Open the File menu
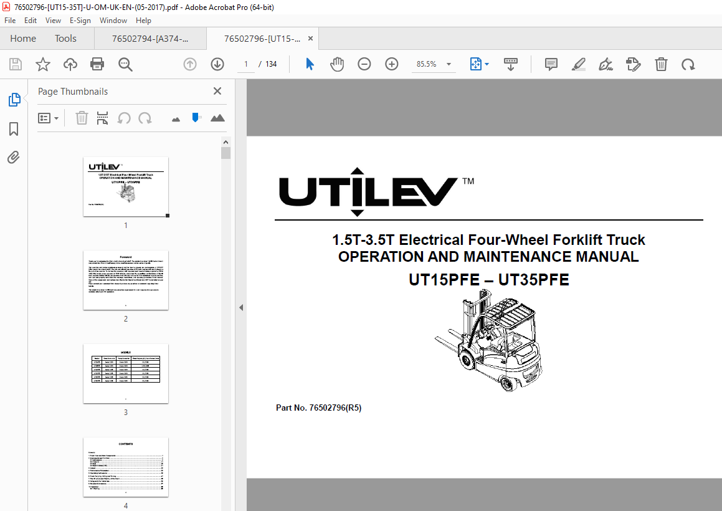 pos(10,21)
